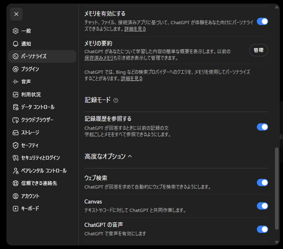283x249 pixels.
Task: Click the ストレージ drive icon
Action: (x=16, y=133)
